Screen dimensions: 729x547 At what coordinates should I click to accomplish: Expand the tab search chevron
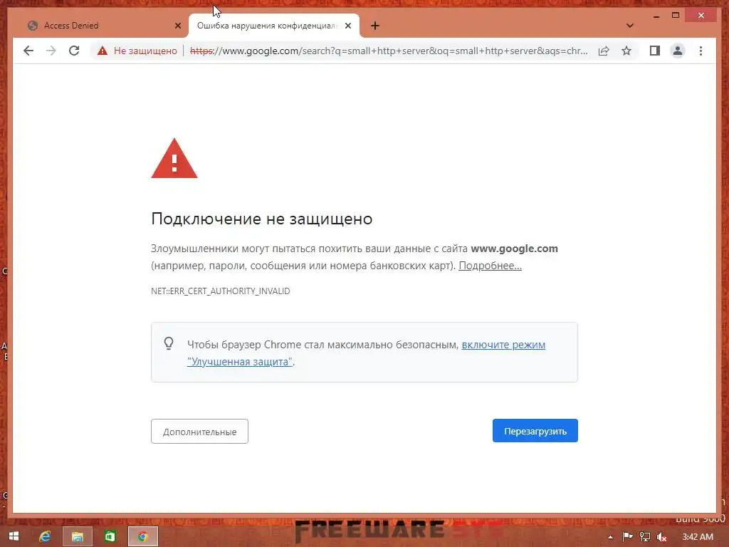point(630,26)
